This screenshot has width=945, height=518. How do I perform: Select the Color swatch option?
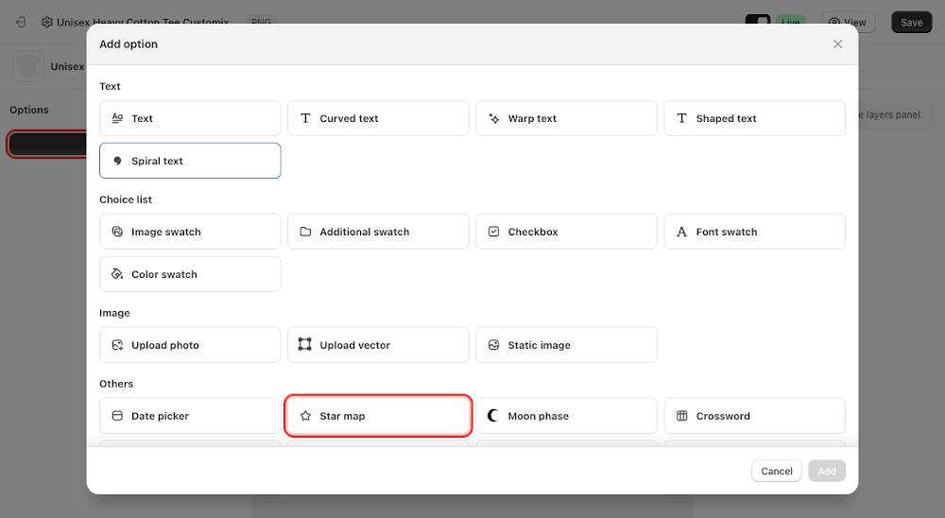click(190, 274)
